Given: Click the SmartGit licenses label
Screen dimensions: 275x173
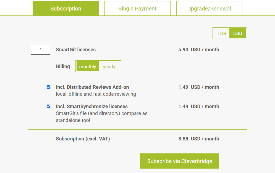Looking at the screenshot, I should 76,50.
